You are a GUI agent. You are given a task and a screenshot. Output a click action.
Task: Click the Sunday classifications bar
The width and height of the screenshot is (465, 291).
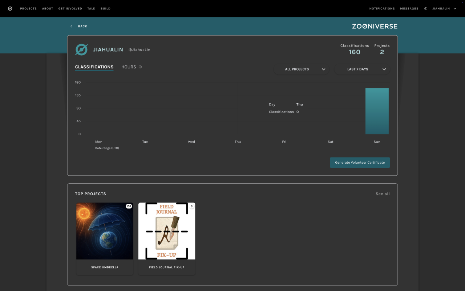(377, 111)
